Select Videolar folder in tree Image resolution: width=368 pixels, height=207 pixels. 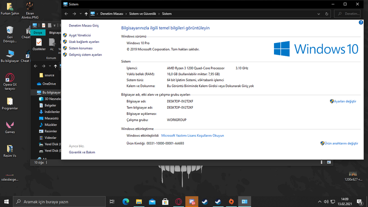[x=48, y=138]
